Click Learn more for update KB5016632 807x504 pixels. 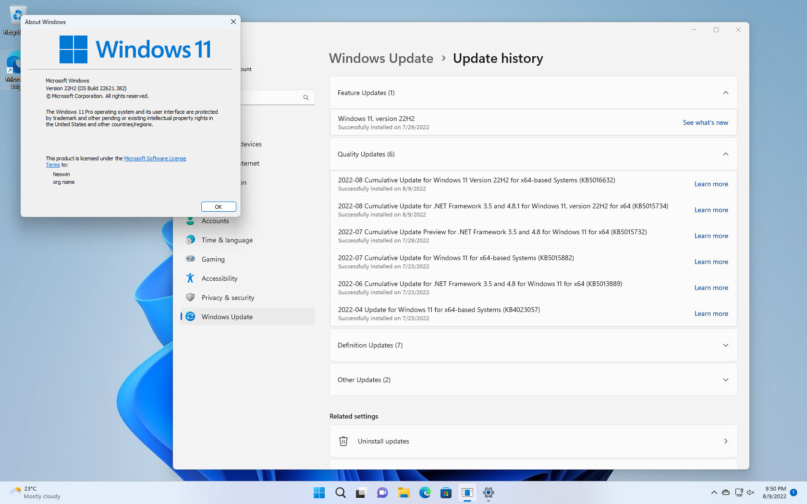point(711,184)
